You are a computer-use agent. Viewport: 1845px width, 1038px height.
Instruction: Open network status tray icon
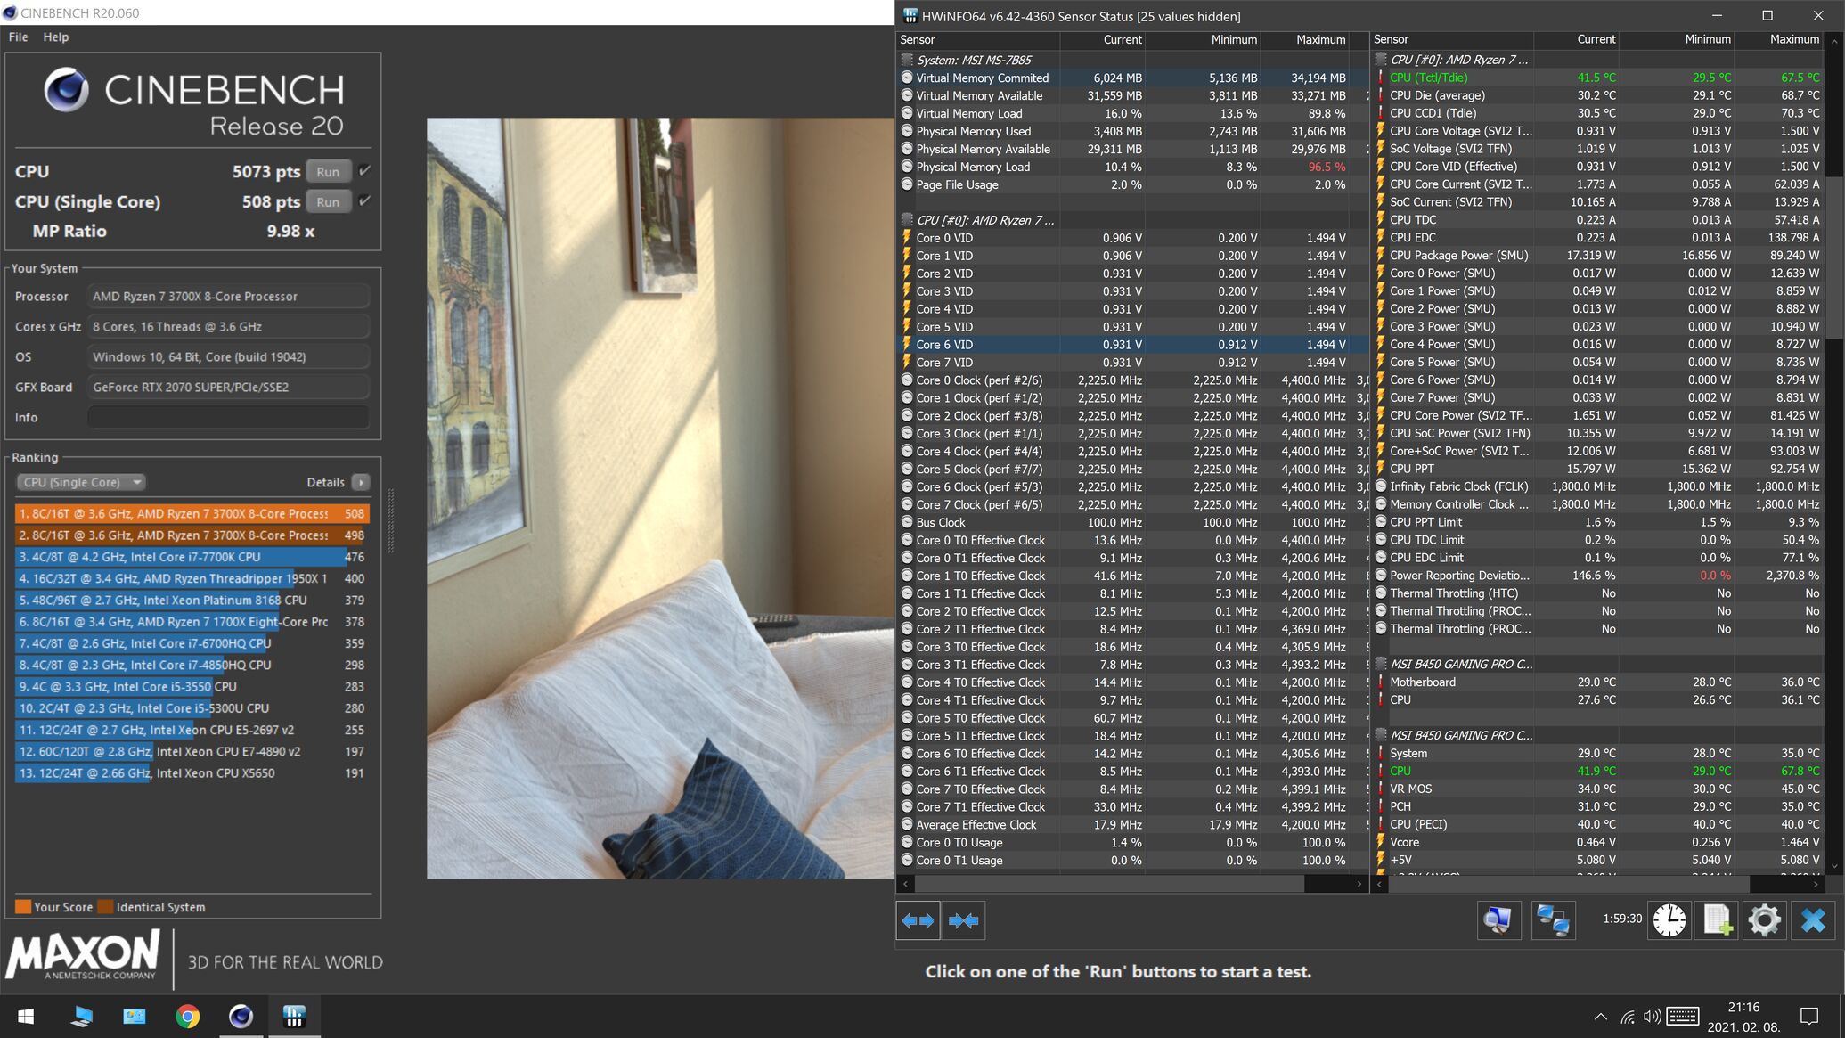1628,1017
